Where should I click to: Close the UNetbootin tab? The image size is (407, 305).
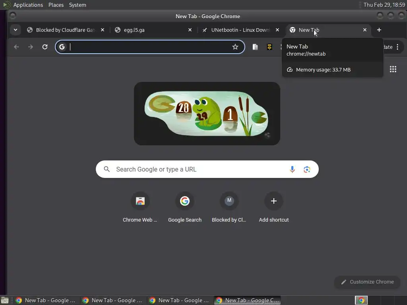click(x=277, y=30)
